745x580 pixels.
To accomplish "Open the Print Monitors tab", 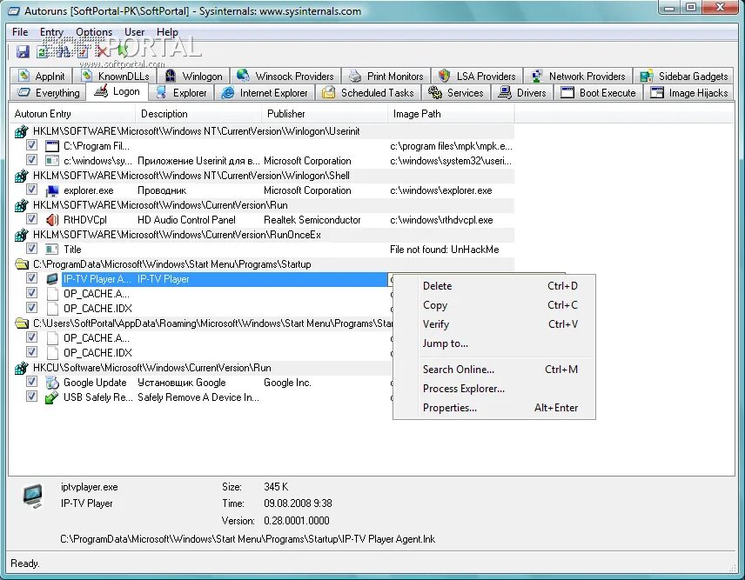I will [386, 76].
